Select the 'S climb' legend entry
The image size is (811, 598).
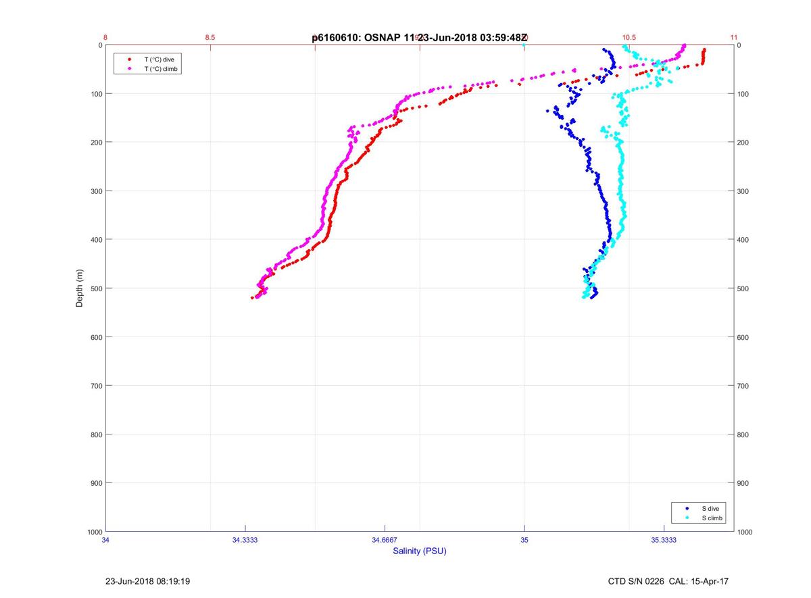[x=712, y=518]
